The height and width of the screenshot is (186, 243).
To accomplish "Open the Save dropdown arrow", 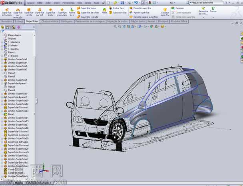I will [x=125, y=3].
